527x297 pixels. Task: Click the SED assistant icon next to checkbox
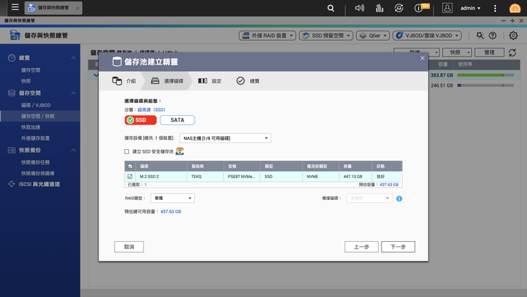[x=180, y=151]
